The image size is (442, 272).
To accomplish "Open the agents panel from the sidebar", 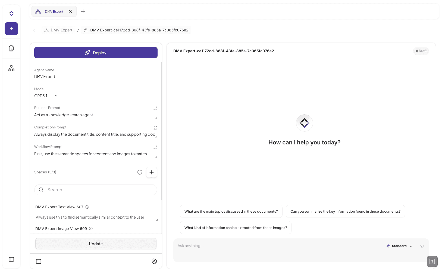I will 11,68.
